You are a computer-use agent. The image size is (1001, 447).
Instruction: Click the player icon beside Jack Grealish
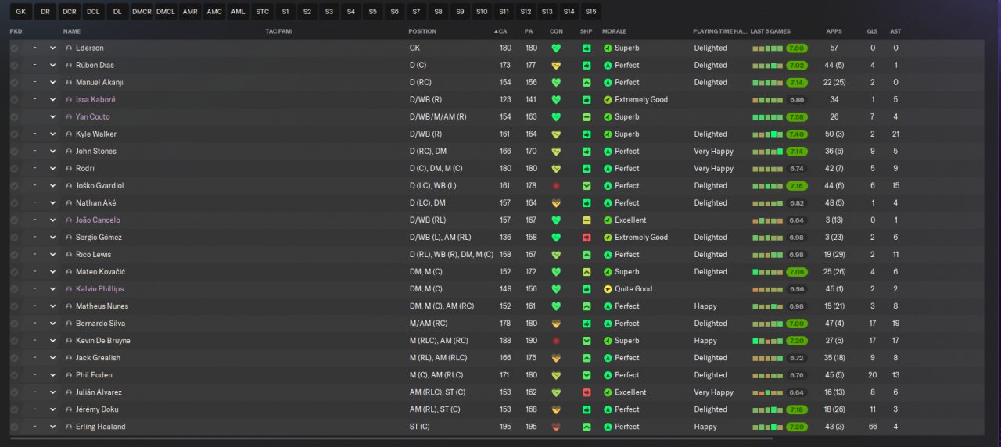[69, 358]
